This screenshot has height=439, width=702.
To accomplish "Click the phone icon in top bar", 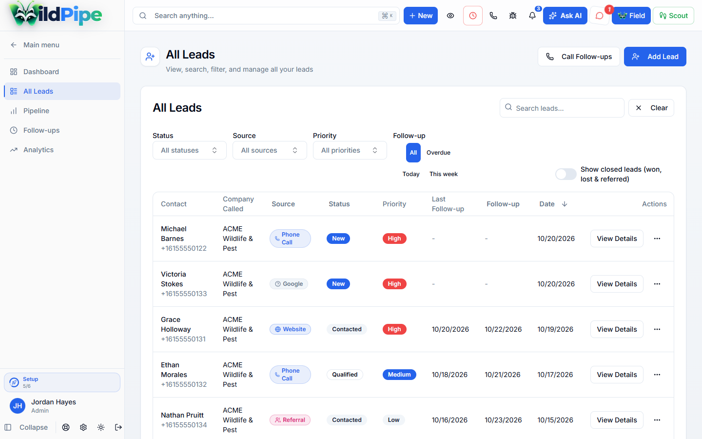I will [x=493, y=16].
